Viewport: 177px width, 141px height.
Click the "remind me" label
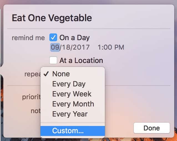pyautogui.click(x=28, y=38)
